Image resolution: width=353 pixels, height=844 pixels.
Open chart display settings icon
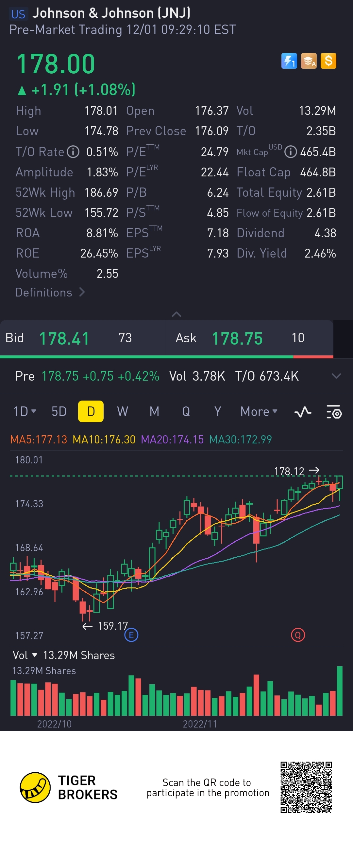click(334, 411)
